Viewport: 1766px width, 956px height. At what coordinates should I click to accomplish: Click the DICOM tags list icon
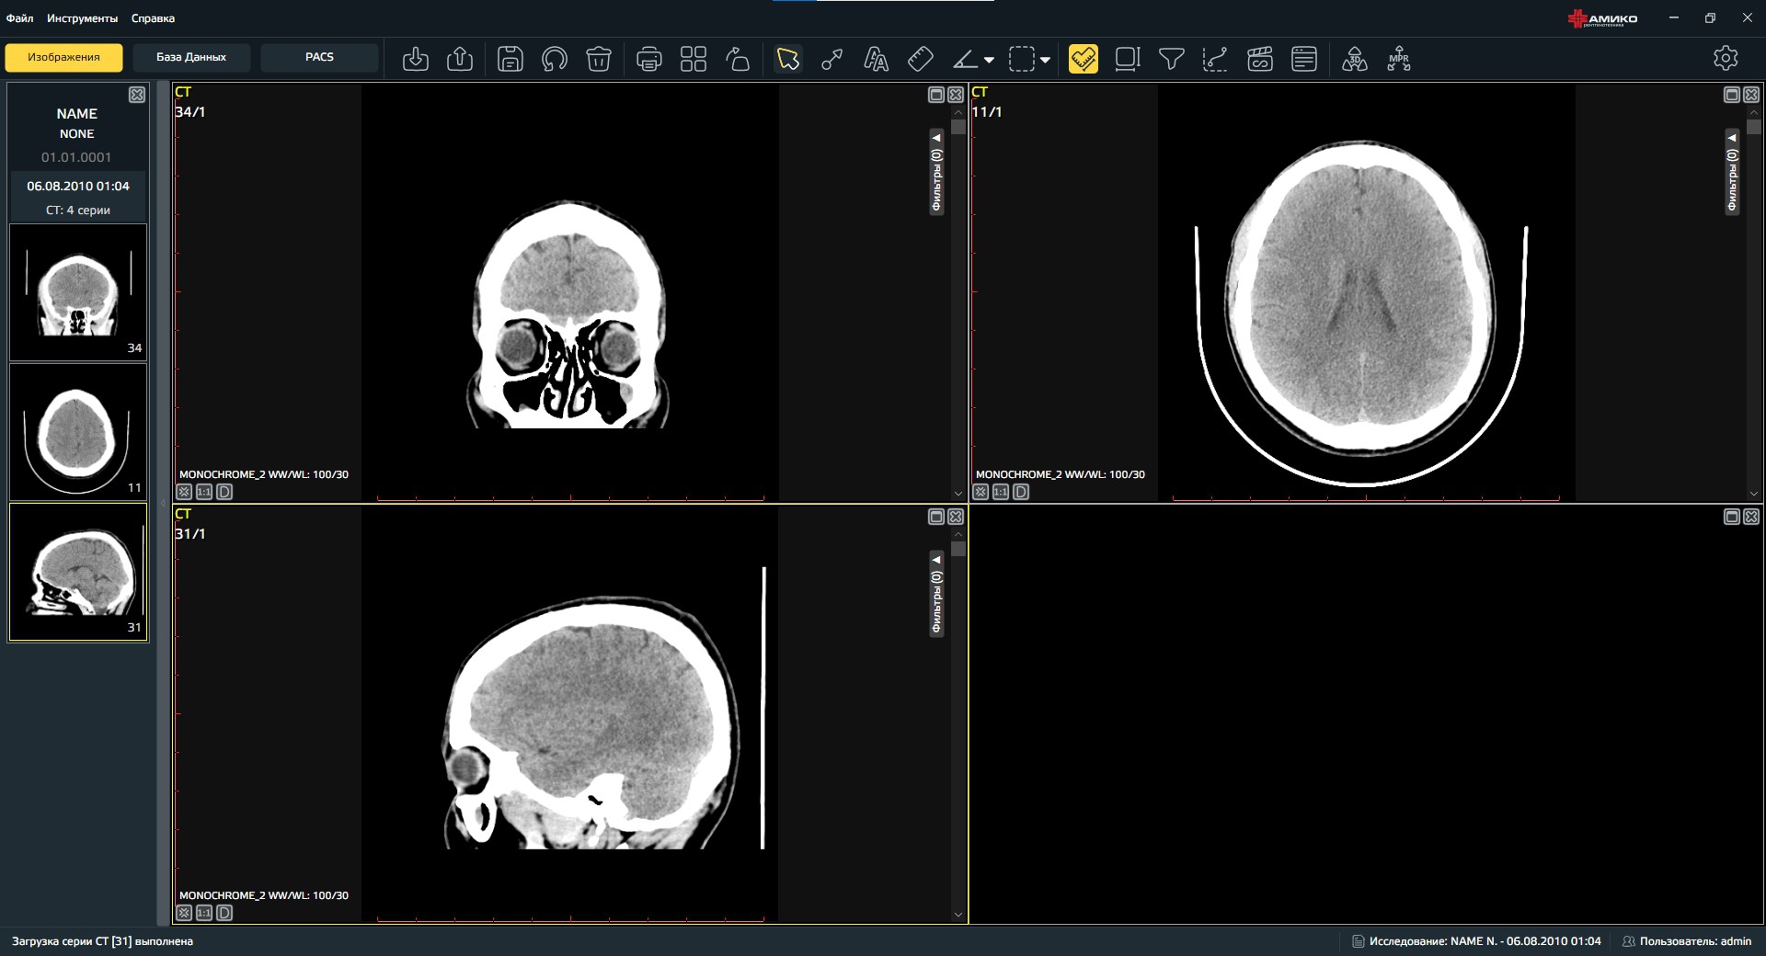(1304, 59)
